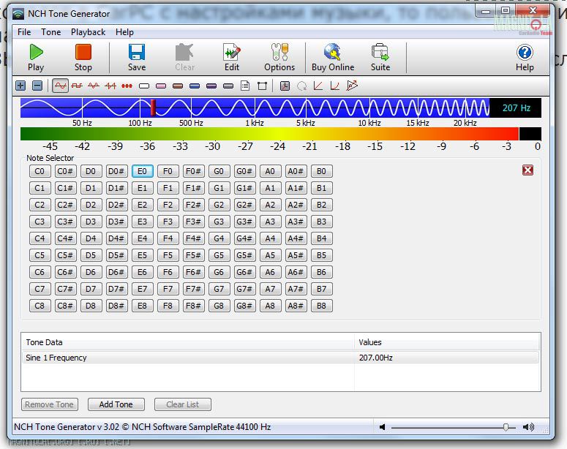Select the white noise icon

(144, 86)
